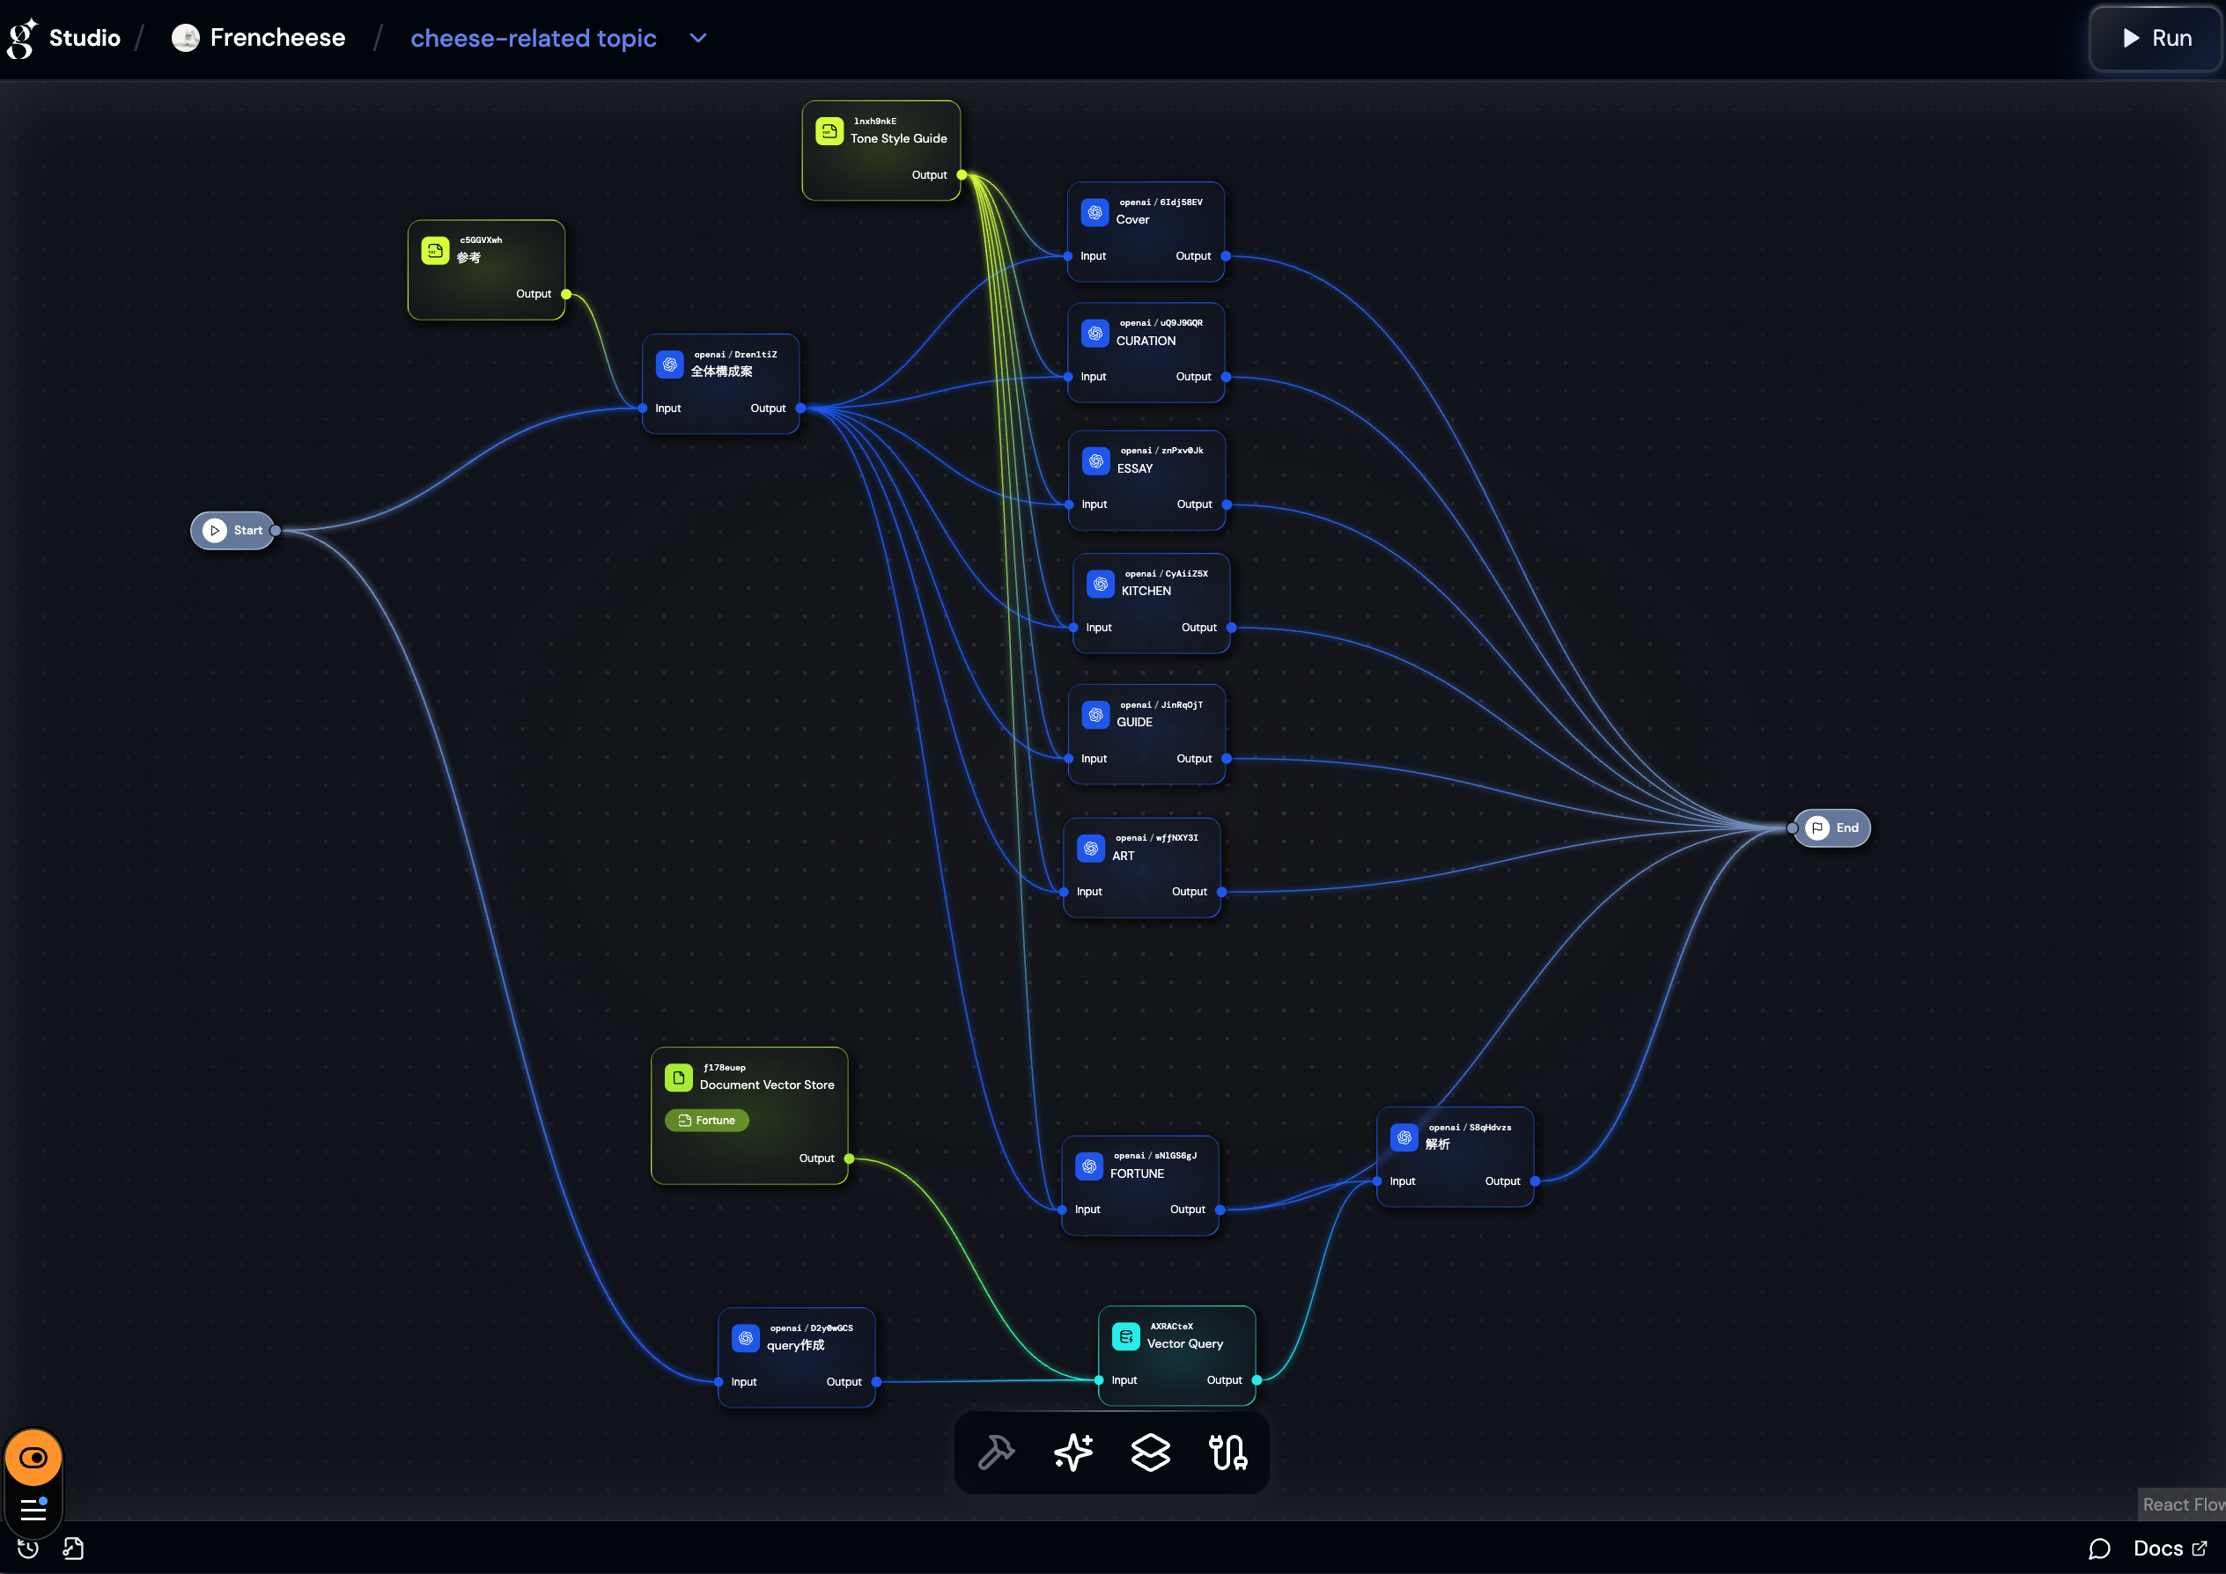Toggle the orange eye view-mode switch

click(x=33, y=1458)
